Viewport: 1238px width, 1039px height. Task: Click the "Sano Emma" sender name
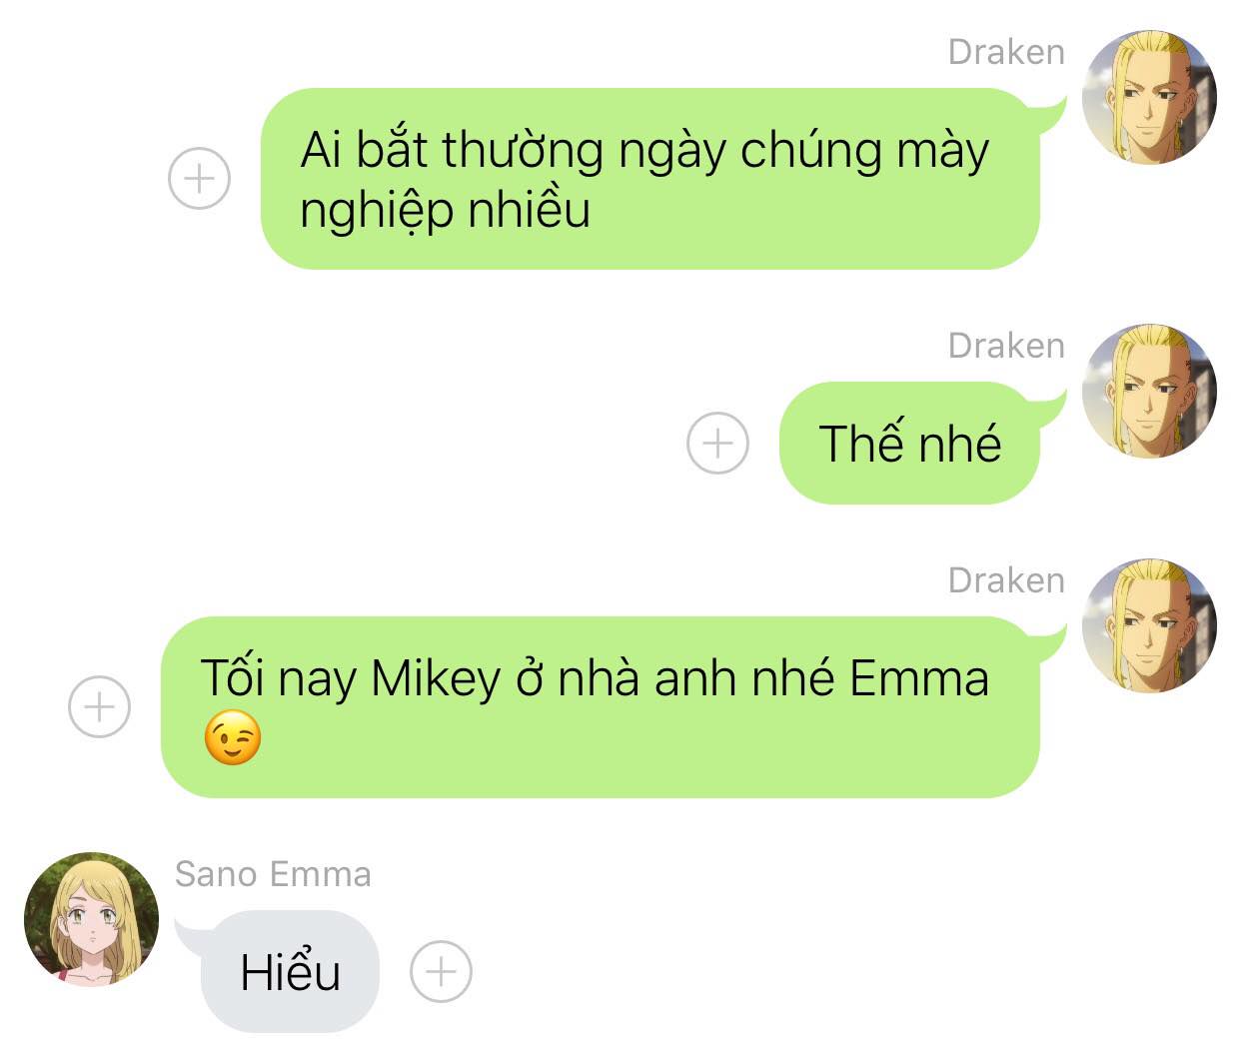tap(273, 874)
